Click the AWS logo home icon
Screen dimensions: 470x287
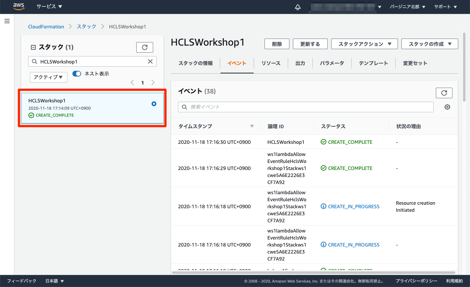(x=19, y=6)
